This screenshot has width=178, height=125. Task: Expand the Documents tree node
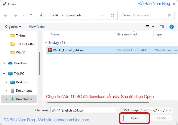click(x=6, y=91)
